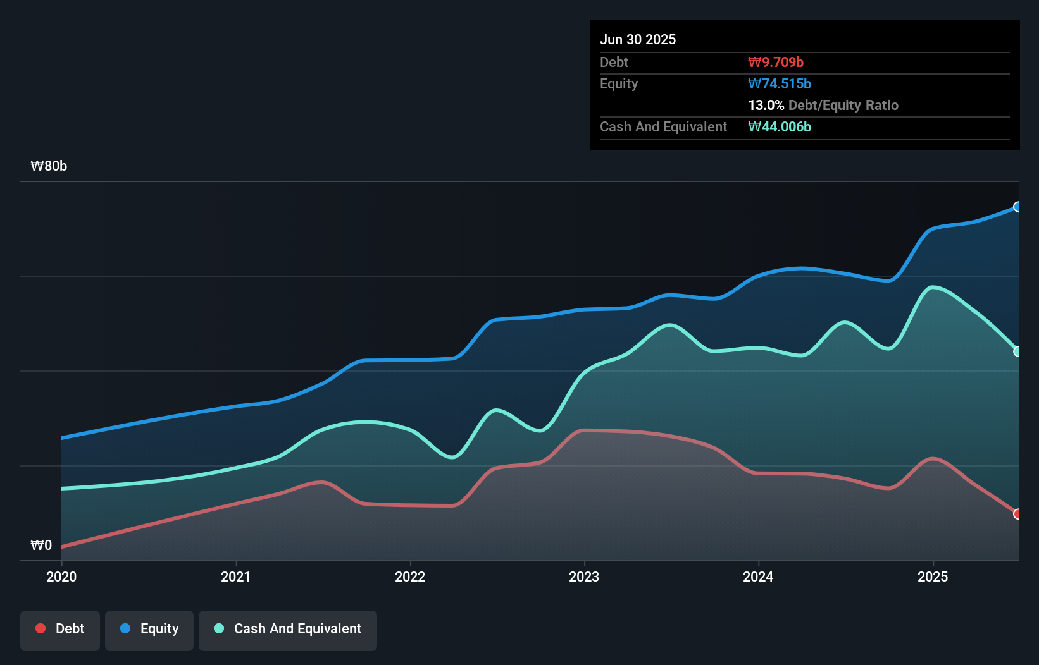
Task: Select the 2025 label on the timeline
Action: 934,577
